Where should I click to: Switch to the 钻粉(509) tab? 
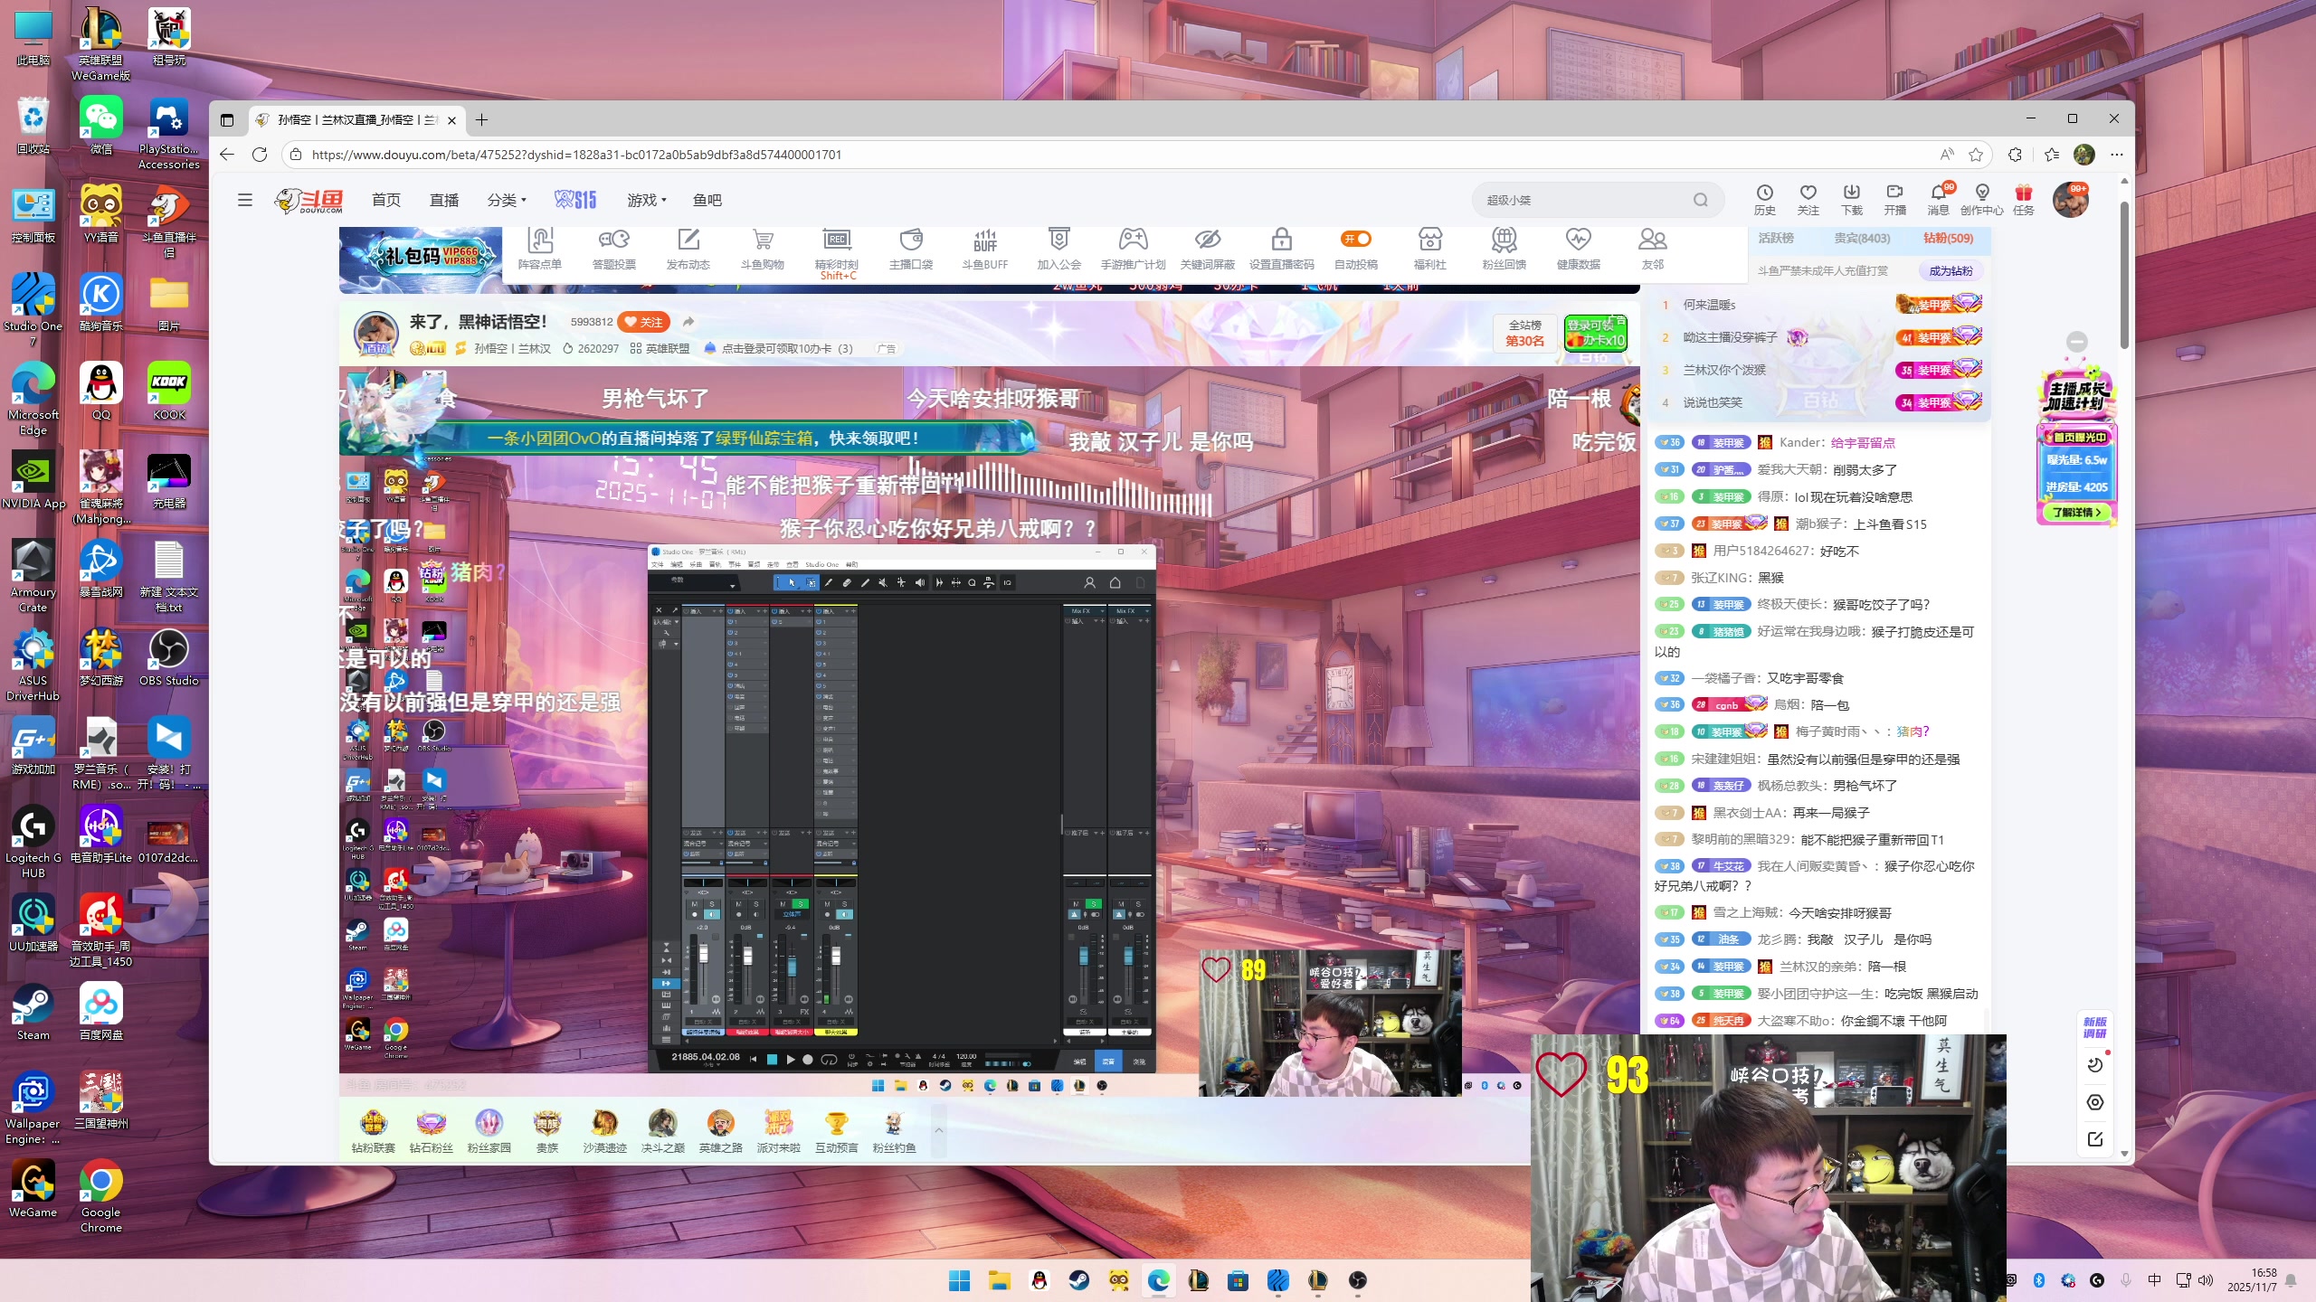pyautogui.click(x=1948, y=239)
